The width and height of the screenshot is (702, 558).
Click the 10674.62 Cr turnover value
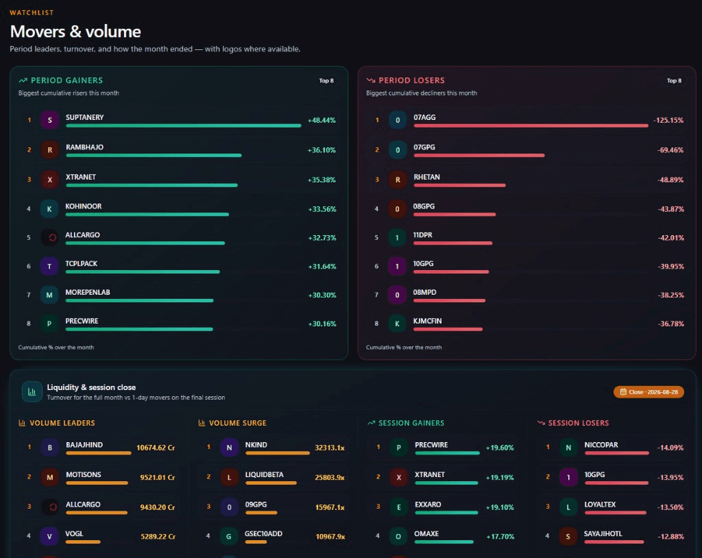point(156,448)
